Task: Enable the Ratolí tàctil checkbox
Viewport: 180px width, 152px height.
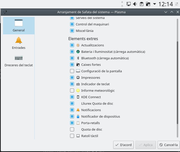Action: 72,136
